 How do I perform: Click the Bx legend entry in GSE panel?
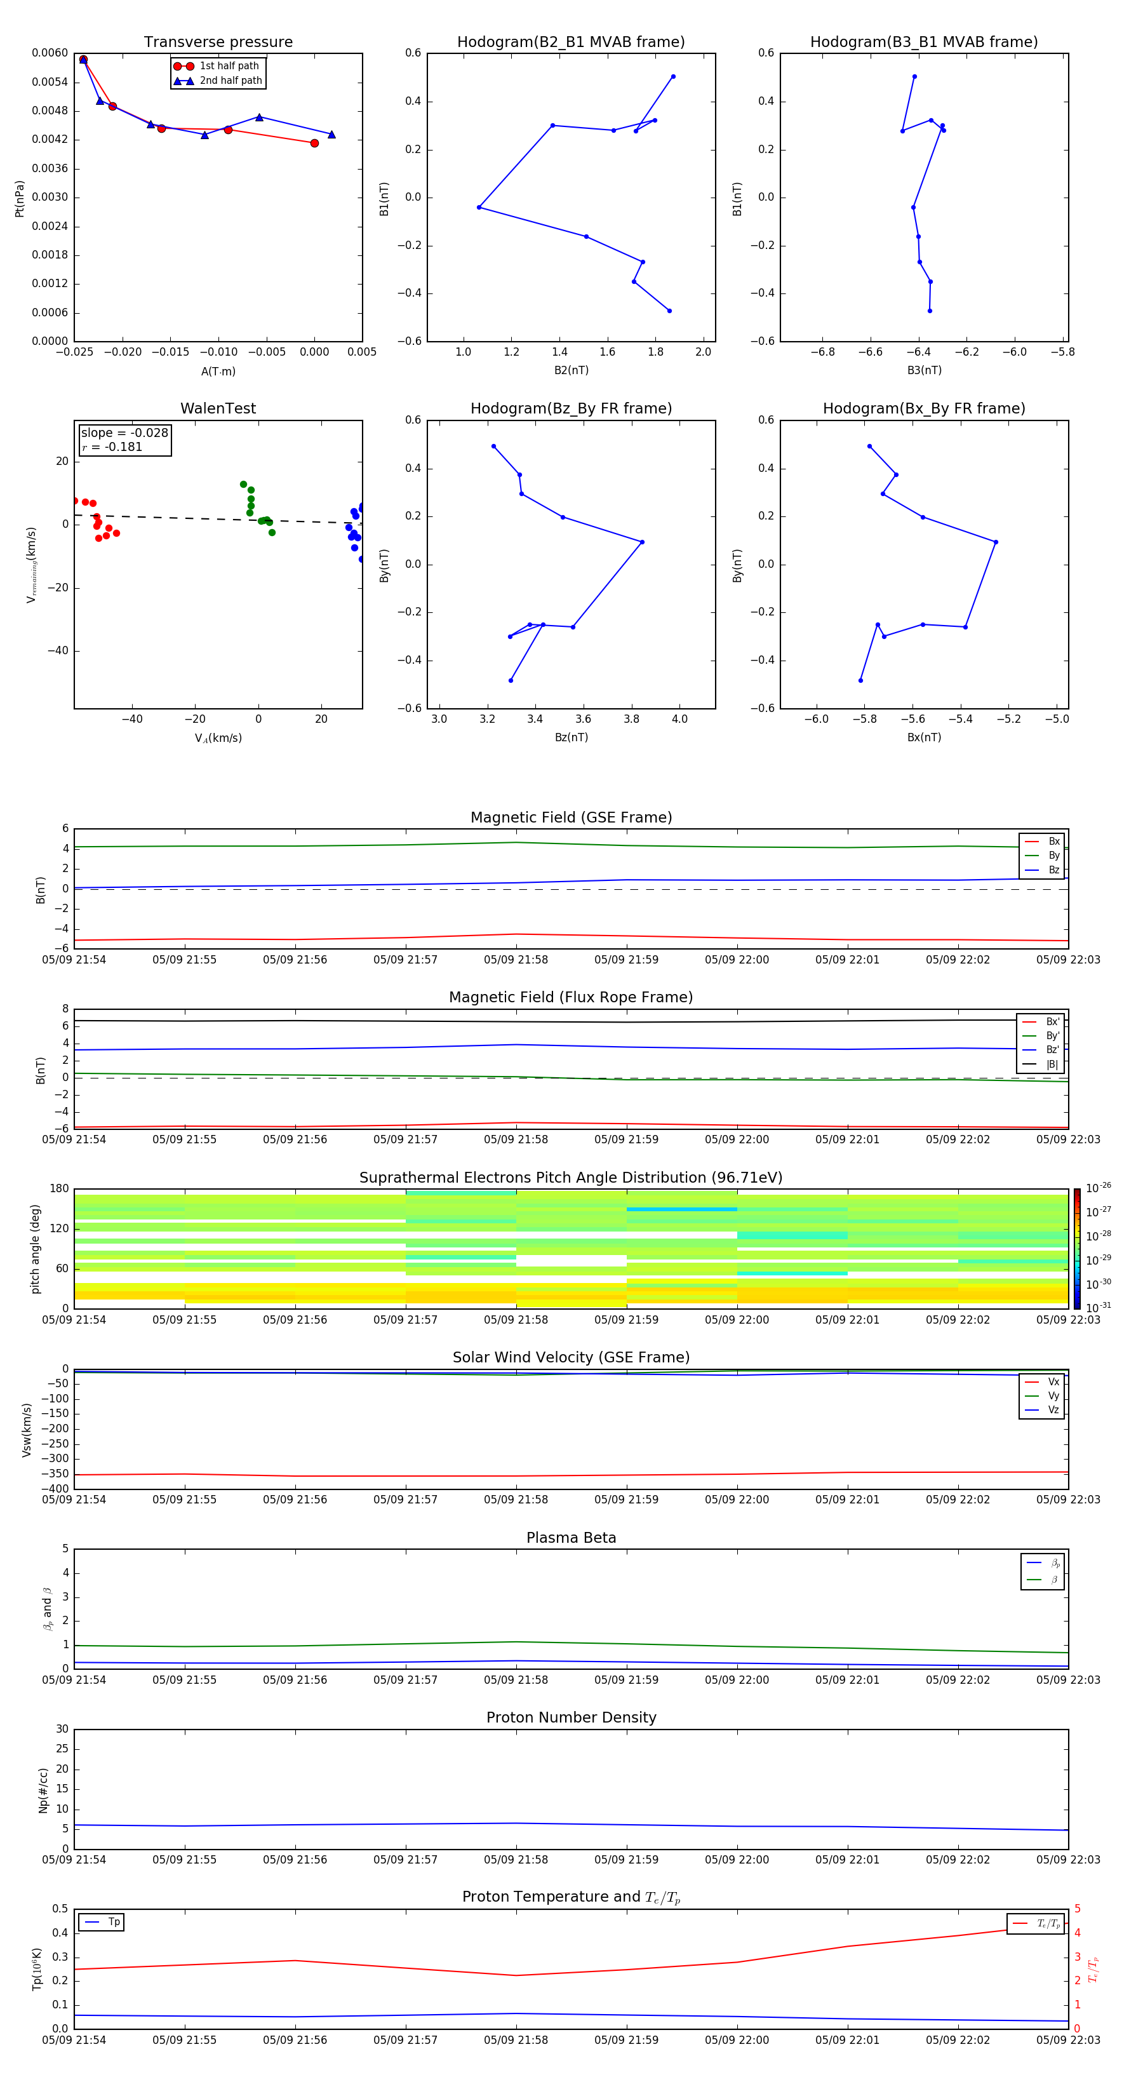click(1042, 842)
